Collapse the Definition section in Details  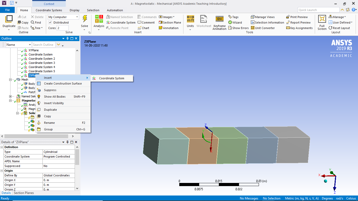(x=2, y=147)
